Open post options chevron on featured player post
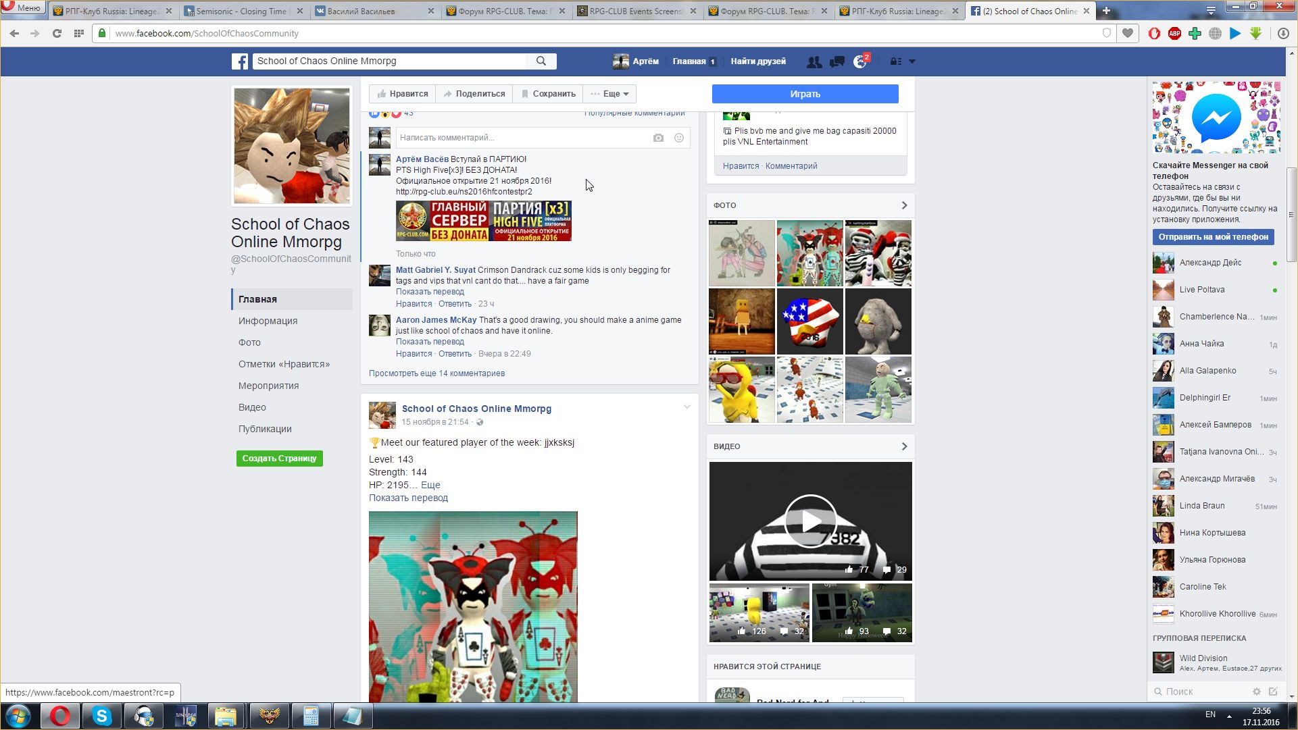 [687, 407]
